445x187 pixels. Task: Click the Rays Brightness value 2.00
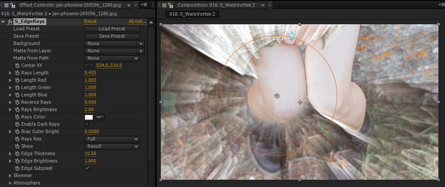(89, 110)
